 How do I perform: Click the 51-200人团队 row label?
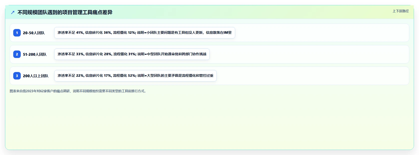[35, 54]
